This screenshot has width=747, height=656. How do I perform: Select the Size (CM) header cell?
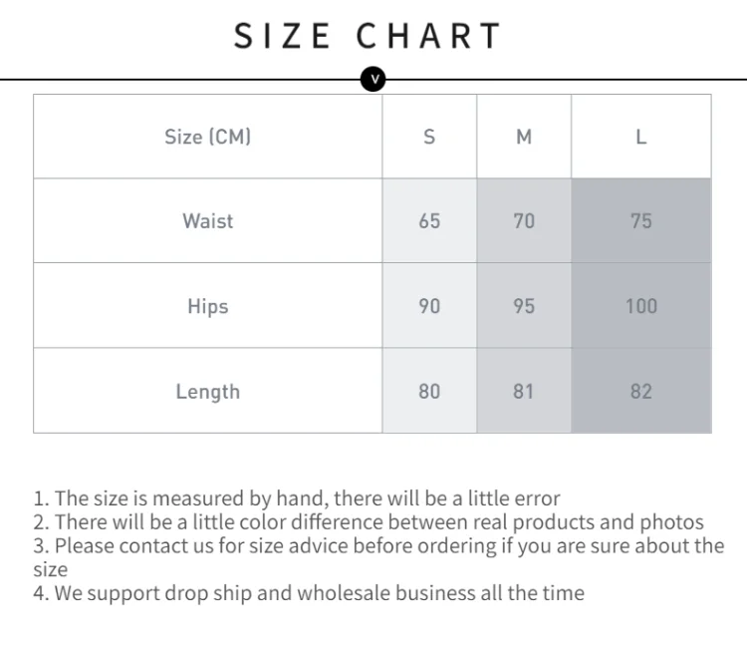click(208, 137)
